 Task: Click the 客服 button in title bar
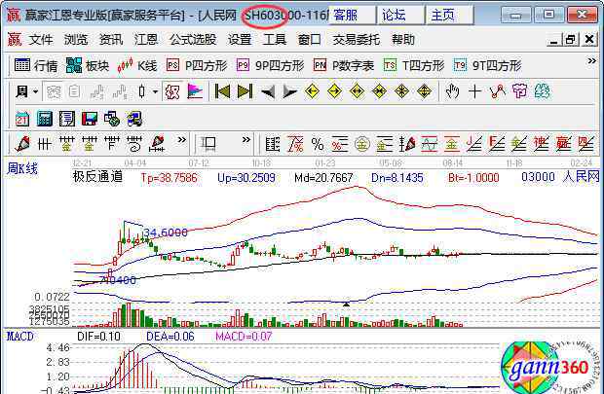point(352,16)
